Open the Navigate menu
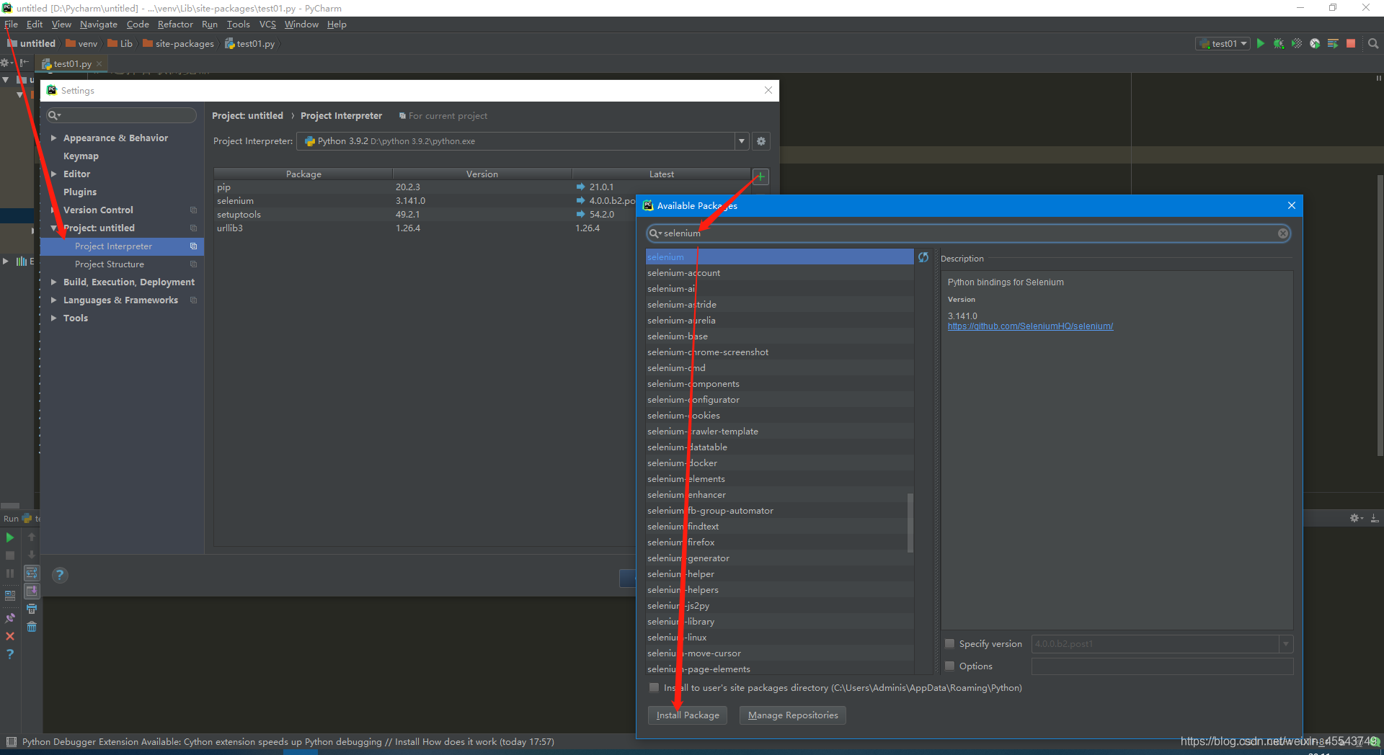Viewport: 1384px width, 755px height. [x=98, y=24]
